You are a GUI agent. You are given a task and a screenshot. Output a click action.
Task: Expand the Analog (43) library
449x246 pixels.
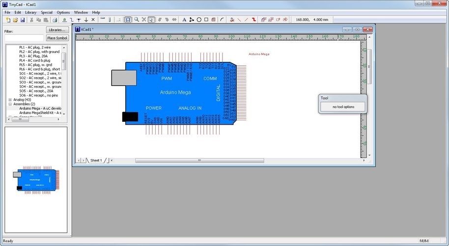pyautogui.click(x=10, y=100)
